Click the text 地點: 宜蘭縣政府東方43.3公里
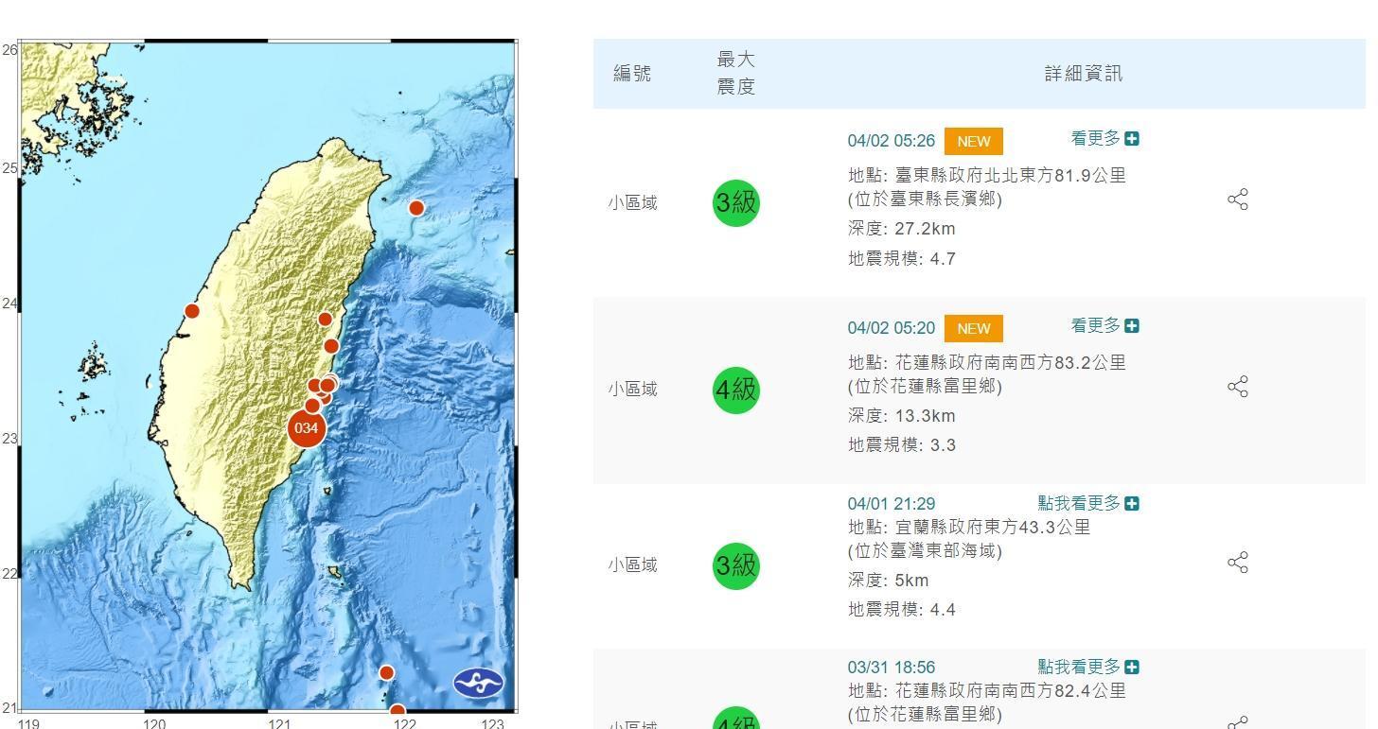 (969, 527)
